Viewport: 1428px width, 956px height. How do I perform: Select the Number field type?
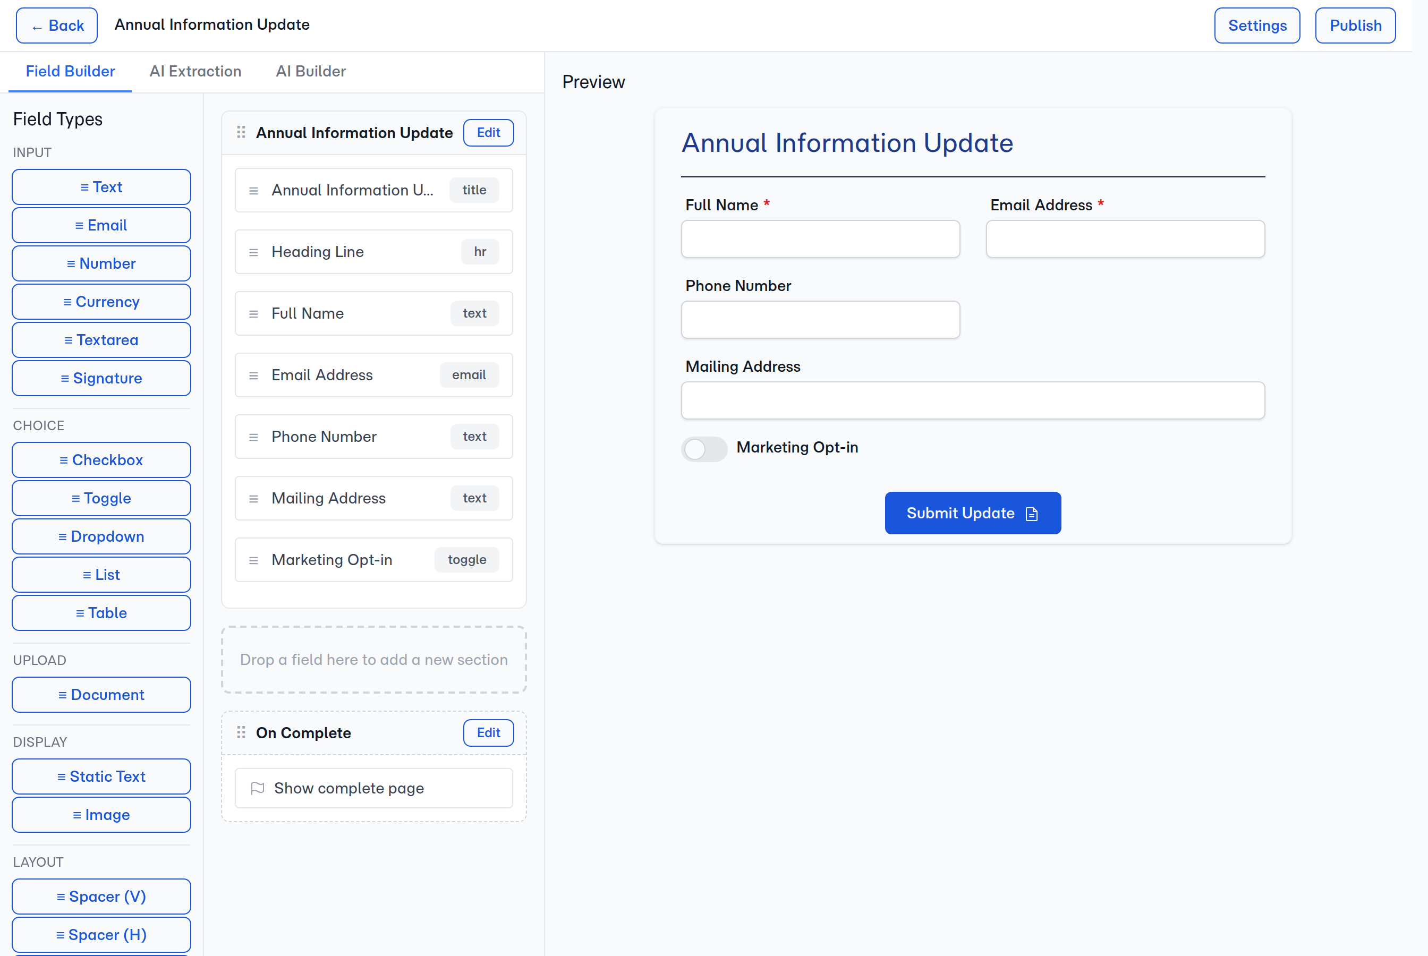(x=101, y=263)
